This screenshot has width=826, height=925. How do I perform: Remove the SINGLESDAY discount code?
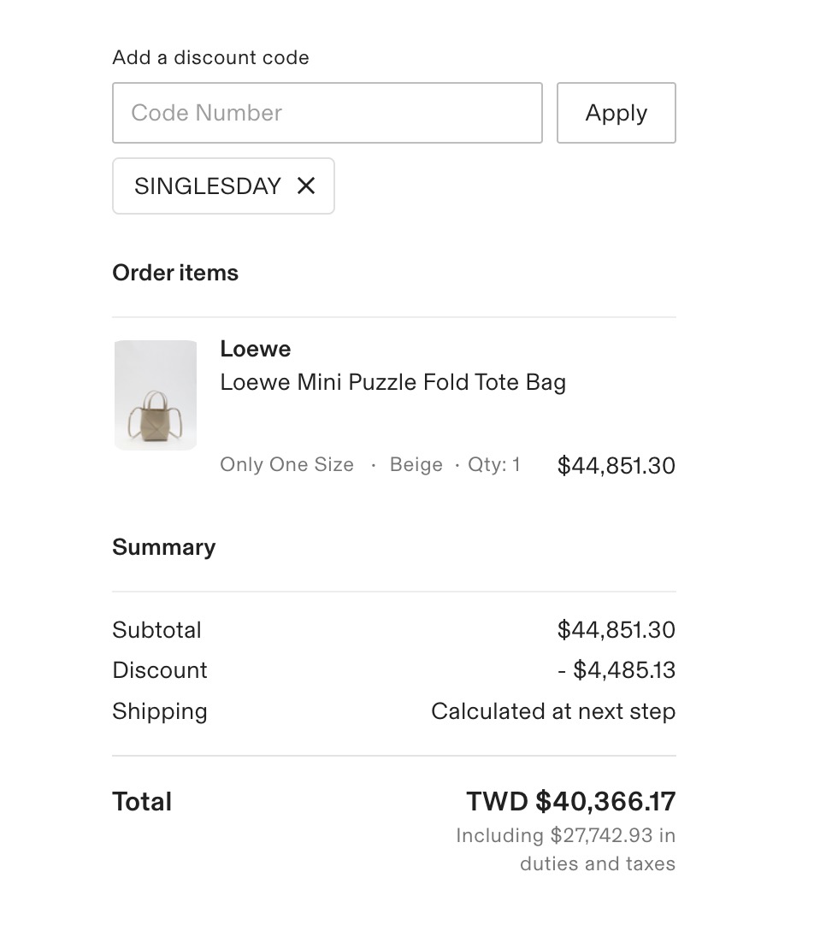pyautogui.click(x=306, y=186)
